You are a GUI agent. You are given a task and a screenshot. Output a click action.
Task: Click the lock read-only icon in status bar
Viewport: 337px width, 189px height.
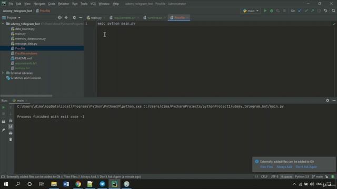326,176
